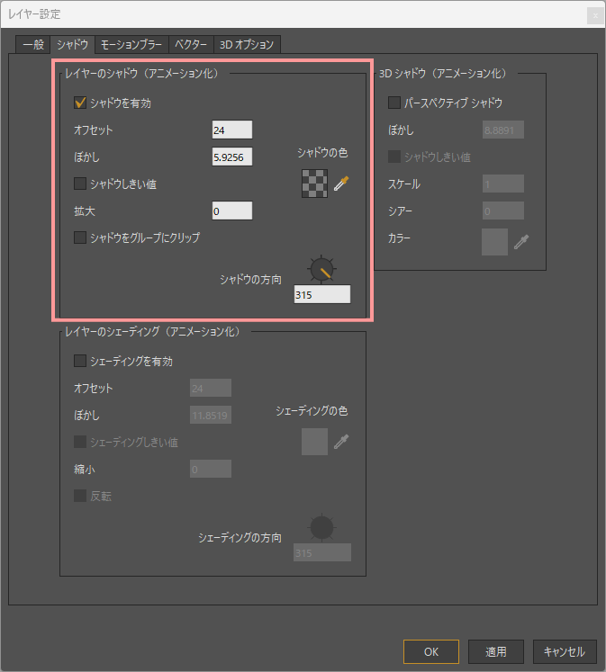Click the shading direction angle dial
Viewport: 606px width, 672px height.
(321, 527)
